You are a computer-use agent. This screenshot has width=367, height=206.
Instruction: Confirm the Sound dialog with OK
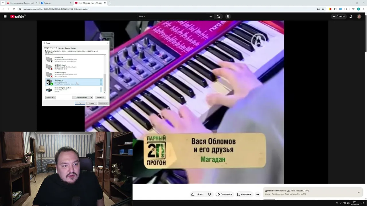tap(80, 103)
